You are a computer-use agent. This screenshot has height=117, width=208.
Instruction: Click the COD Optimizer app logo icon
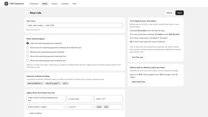[6, 4]
